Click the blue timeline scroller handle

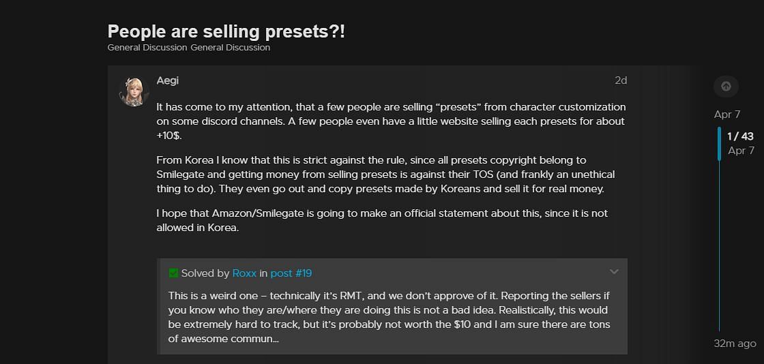[719, 144]
